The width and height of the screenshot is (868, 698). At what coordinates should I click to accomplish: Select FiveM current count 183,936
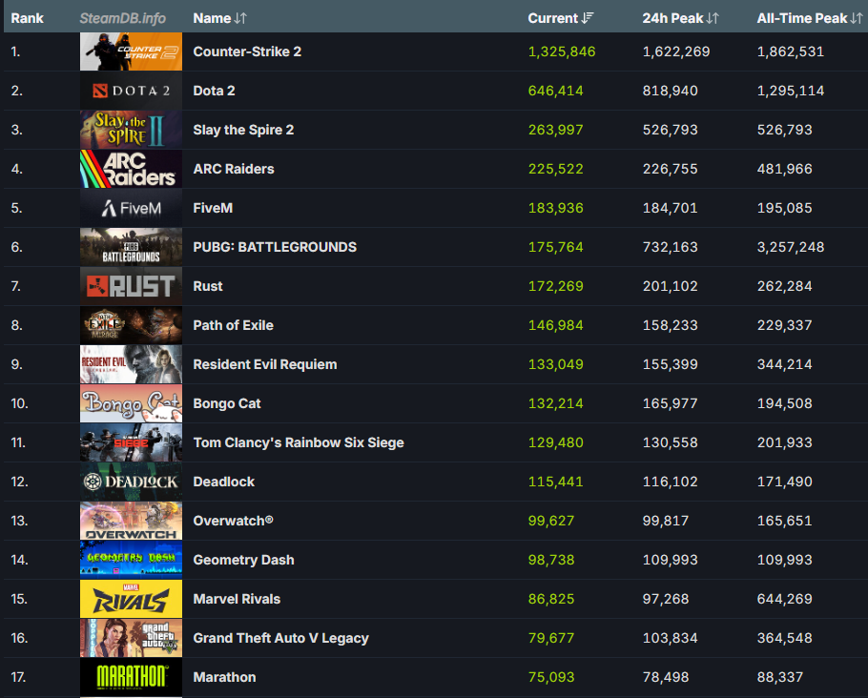point(555,208)
